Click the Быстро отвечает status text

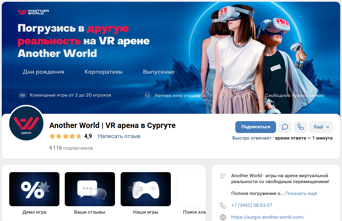click(252, 138)
